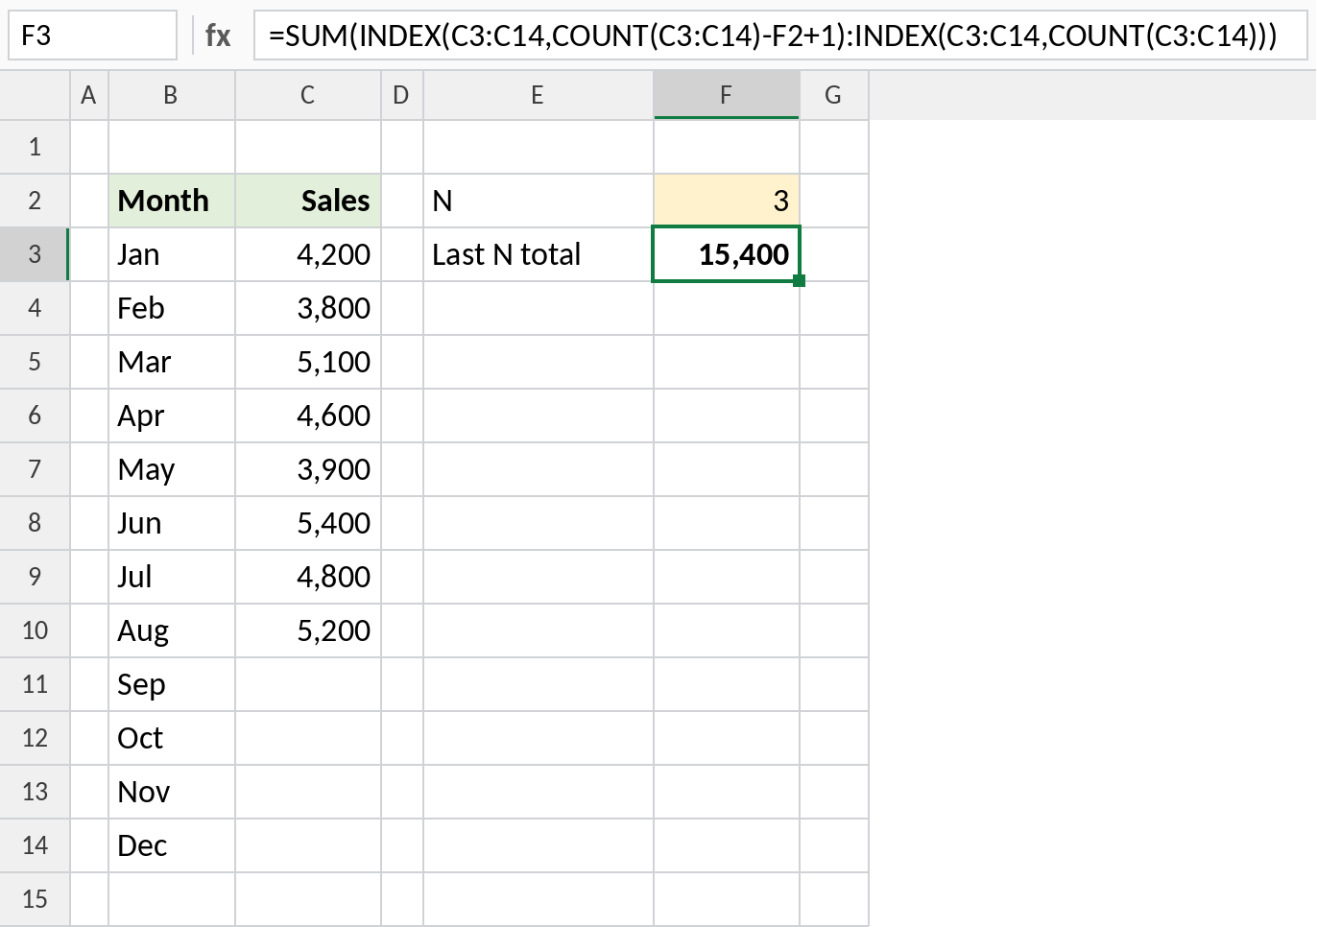Select column F header

[x=727, y=95]
